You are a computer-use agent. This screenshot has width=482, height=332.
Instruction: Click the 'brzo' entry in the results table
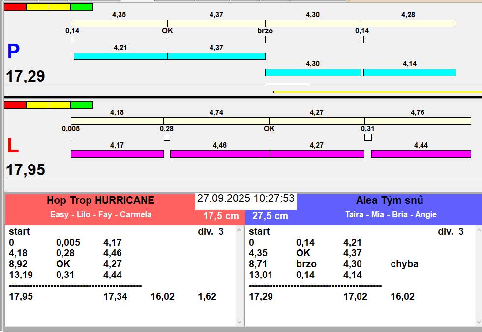click(x=306, y=264)
